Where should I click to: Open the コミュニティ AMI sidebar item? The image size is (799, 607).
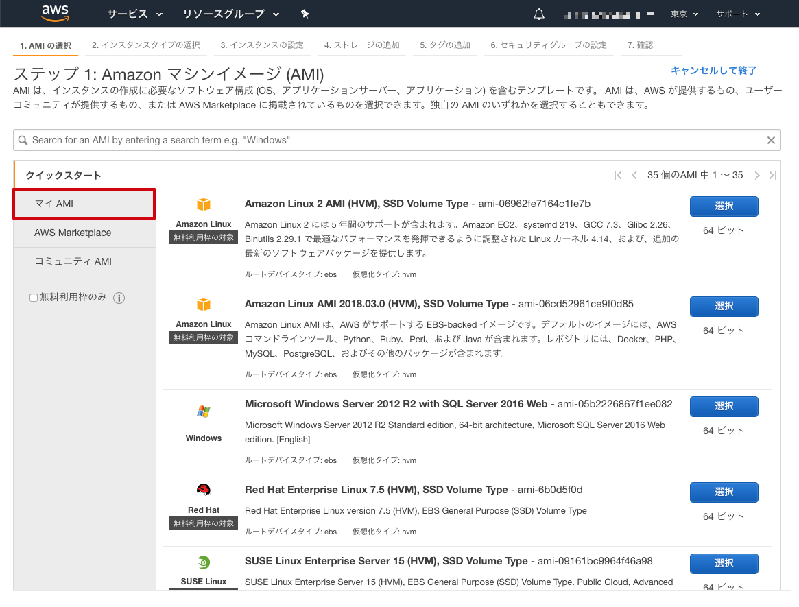pyautogui.click(x=84, y=261)
